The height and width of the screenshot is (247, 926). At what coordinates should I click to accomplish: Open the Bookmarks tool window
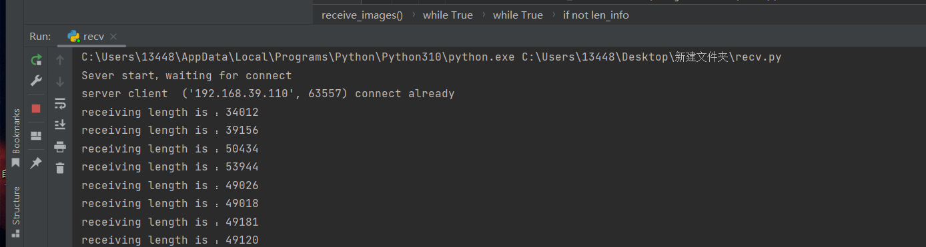16,137
